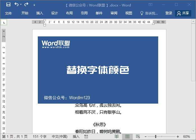The width and height of the screenshot is (196, 140).
Task: Open the Undo history dropdown arrow
Action: click(x=21, y=4)
